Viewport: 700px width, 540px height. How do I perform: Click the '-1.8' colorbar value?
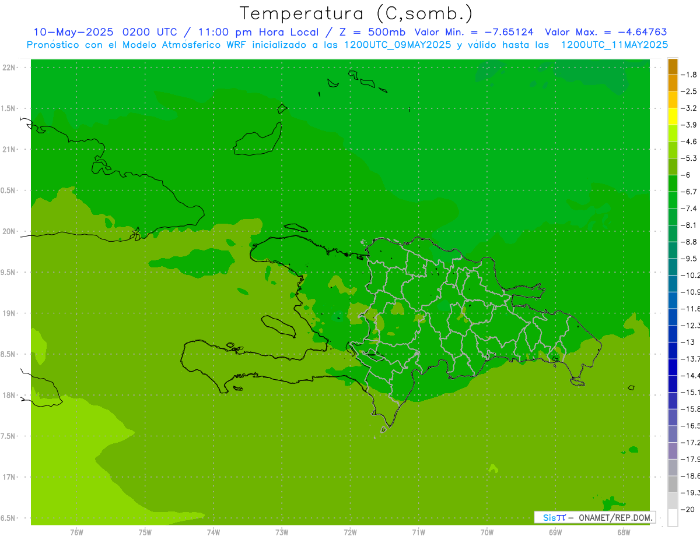point(690,75)
